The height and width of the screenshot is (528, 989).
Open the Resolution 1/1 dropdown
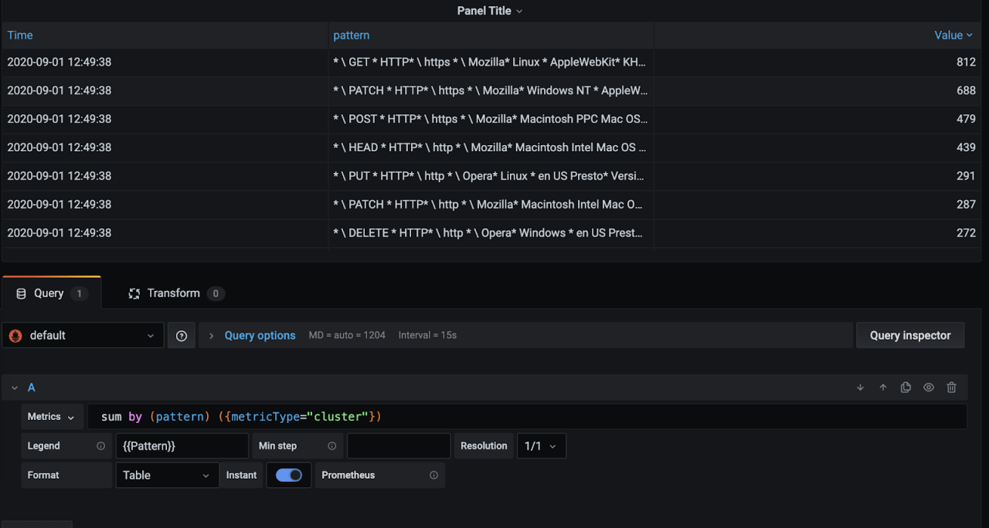coord(541,446)
